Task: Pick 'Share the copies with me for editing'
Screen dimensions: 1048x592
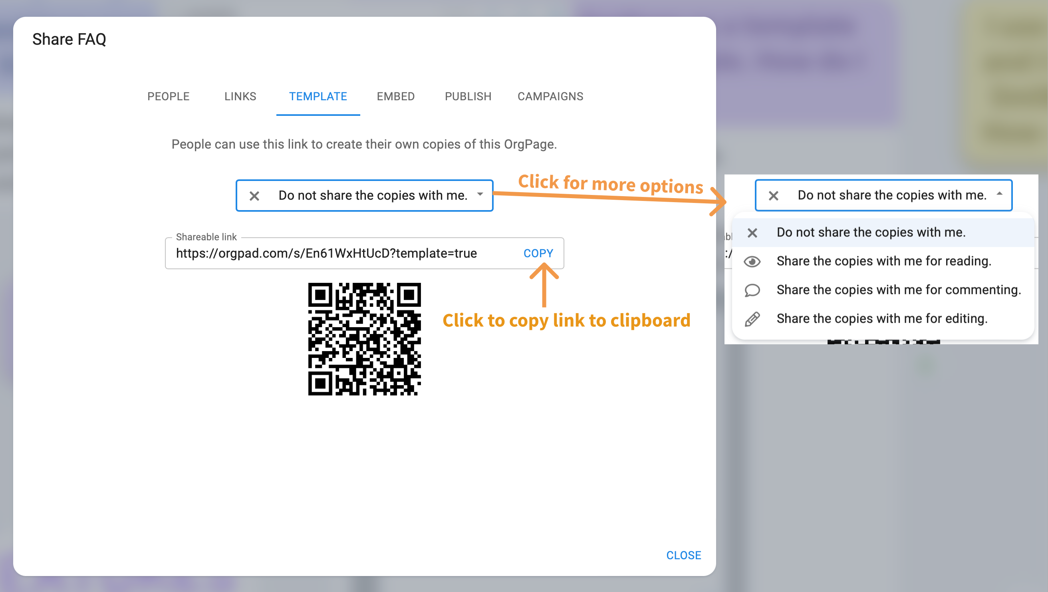Action: click(x=881, y=319)
